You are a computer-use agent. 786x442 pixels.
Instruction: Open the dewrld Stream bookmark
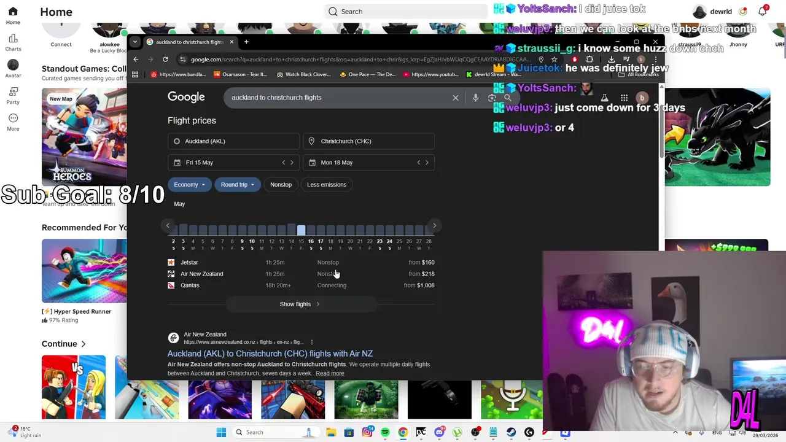pyautogui.click(x=494, y=74)
